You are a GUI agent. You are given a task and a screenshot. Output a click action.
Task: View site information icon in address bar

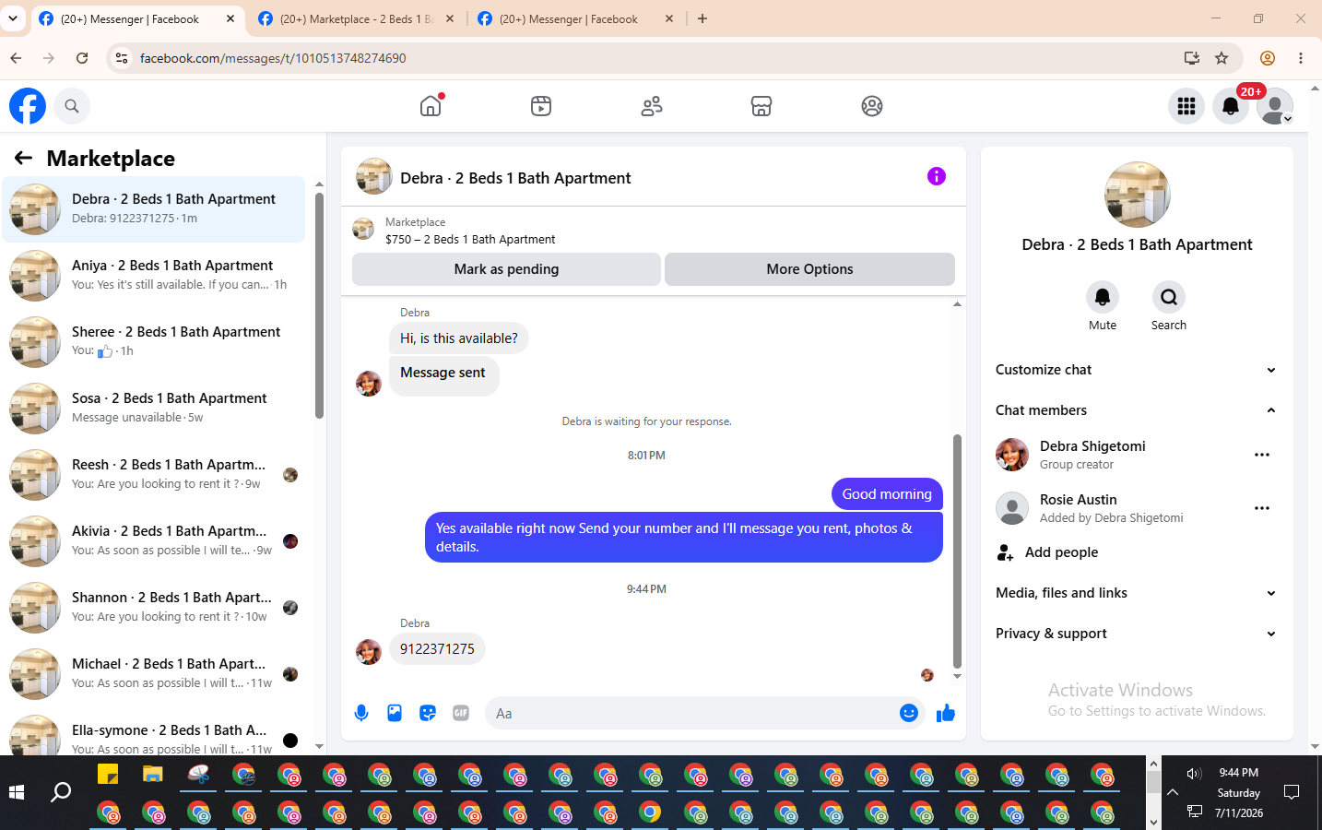click(121, 58)
